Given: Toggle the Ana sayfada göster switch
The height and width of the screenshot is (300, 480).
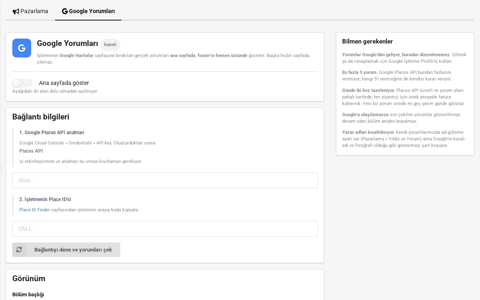Looking at the screenshot, I should 22,83.
